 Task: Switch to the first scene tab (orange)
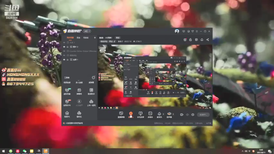pyautogui.click(x=70, y=38)
